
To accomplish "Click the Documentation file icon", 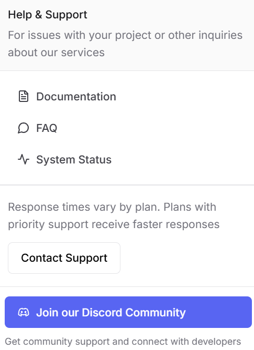I will pos(24,96).
